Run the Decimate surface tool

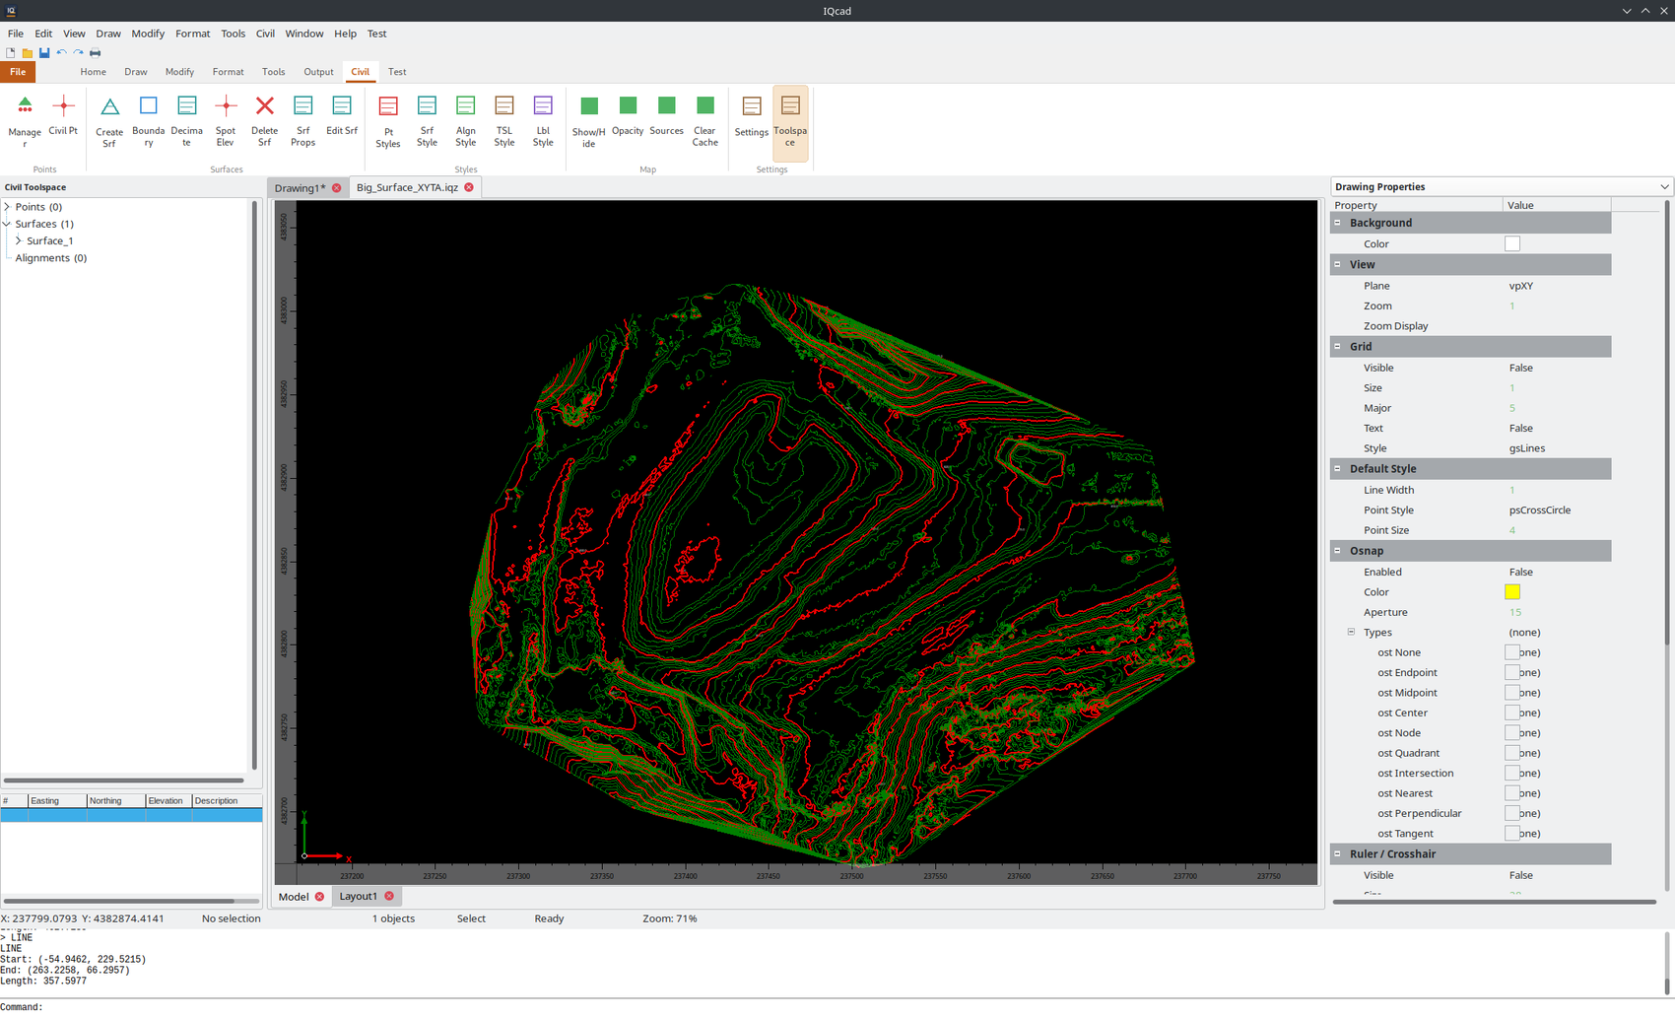coord(186,121)
